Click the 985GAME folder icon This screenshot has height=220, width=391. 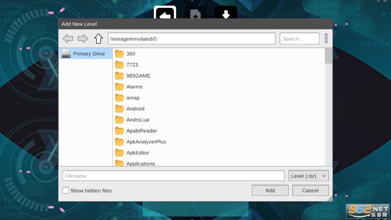click(120, 76)
